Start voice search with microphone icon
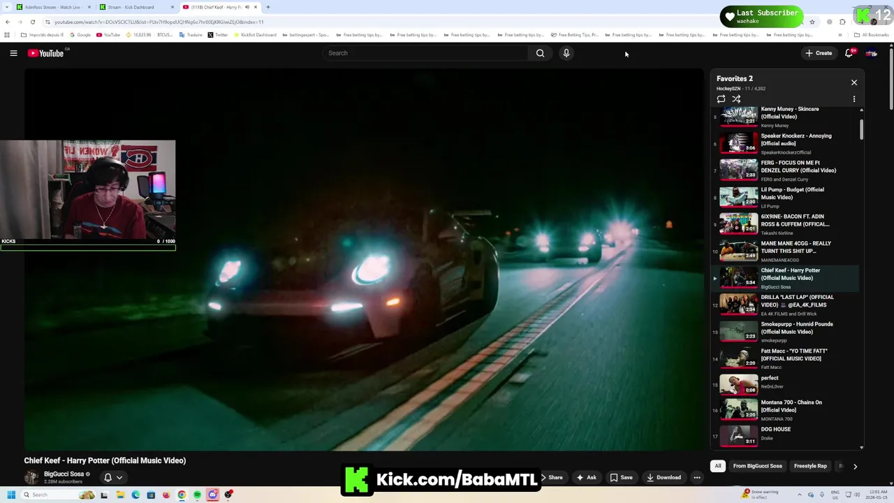The image size is (894, 503). (566, 53)
